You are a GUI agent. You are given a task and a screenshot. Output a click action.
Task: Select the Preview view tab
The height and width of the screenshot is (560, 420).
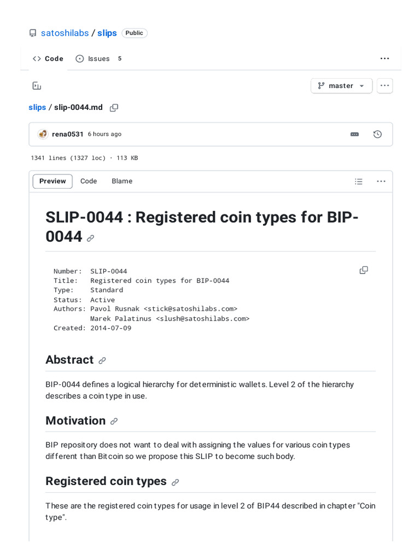tap(52, 182)
